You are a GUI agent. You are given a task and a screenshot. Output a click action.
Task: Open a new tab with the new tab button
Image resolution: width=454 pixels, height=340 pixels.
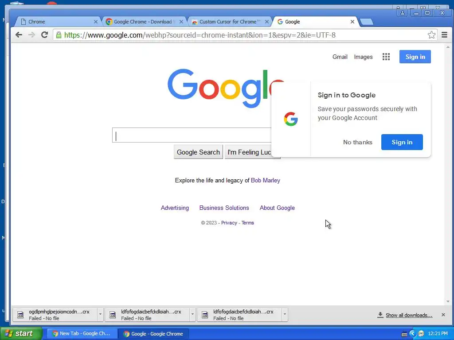pyautogui.click(x=367, y=22)
